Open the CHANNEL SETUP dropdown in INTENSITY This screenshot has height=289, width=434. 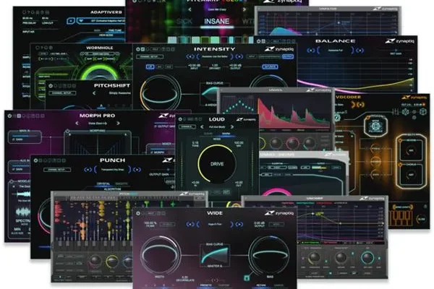(x=150, y=56)
